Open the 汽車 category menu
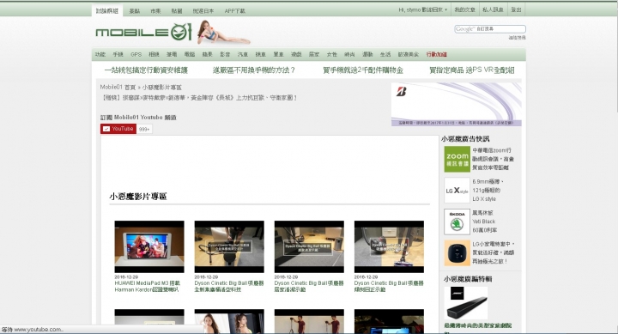 tap(243, 54)
